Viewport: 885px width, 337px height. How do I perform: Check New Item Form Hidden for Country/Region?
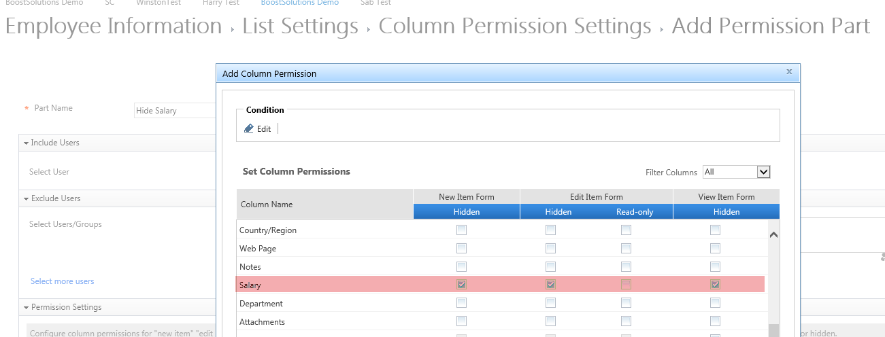[x=461, y=230]
